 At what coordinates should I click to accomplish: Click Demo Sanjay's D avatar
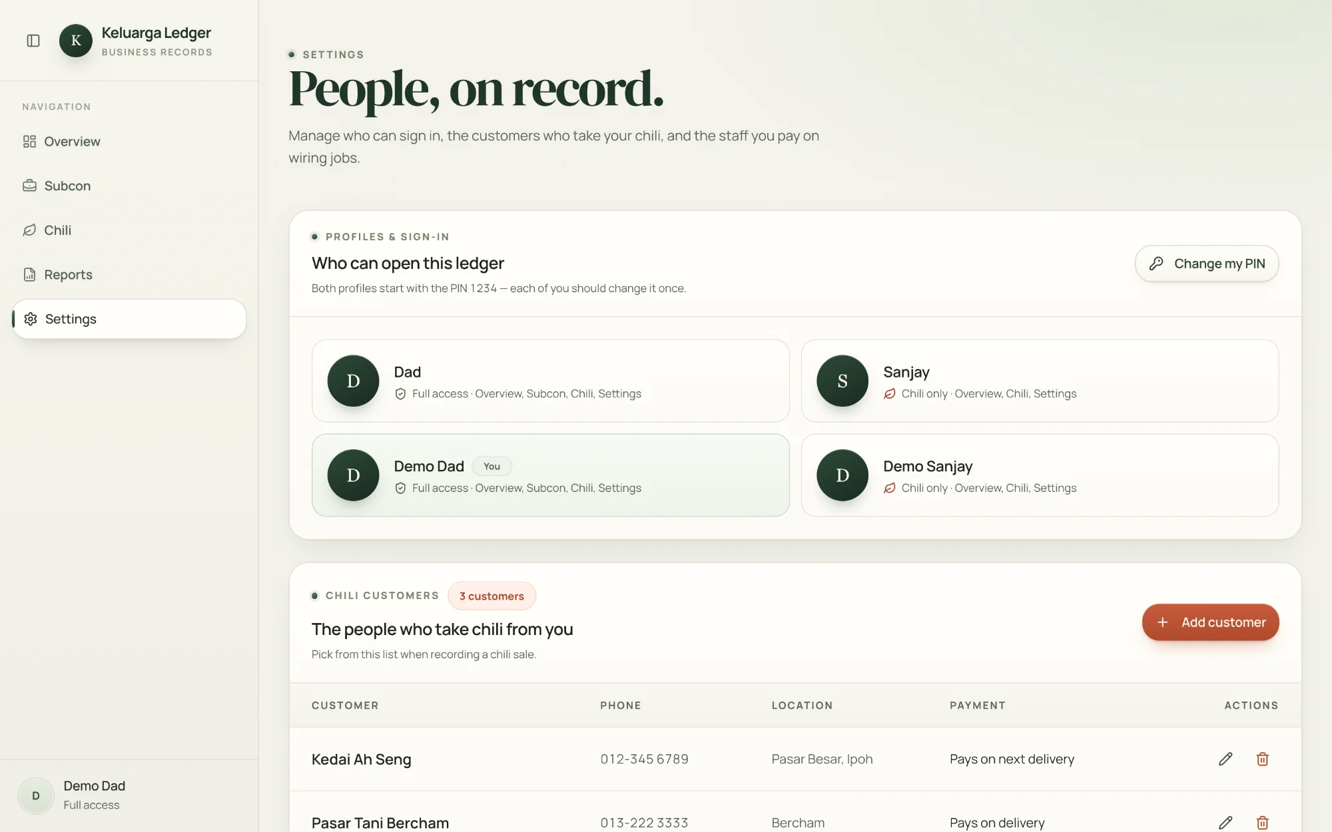pos(842,475)
